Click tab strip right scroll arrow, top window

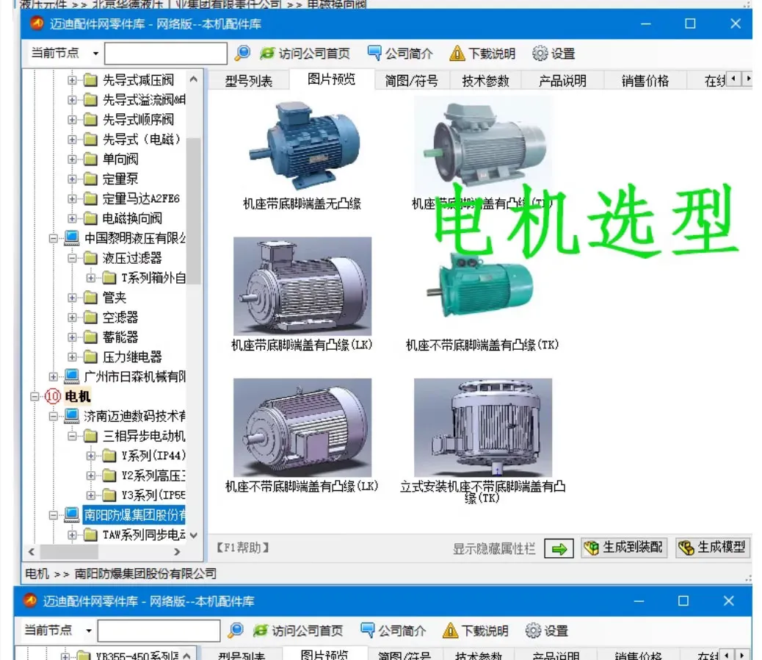click(748, 79)
